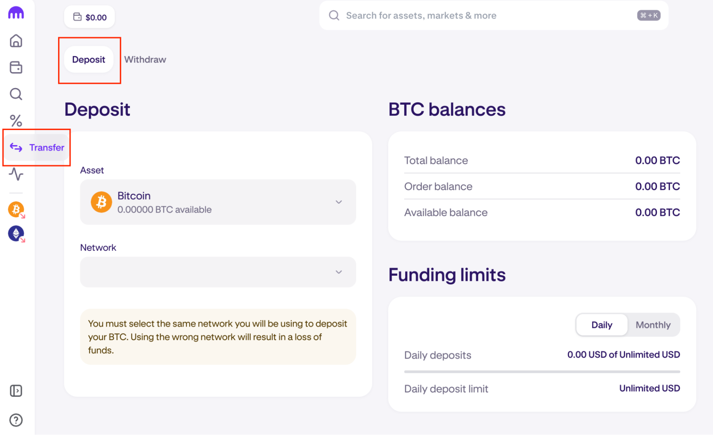Switch to the Withdraw tab
713x435 pixels.
(x=145, y=59)
